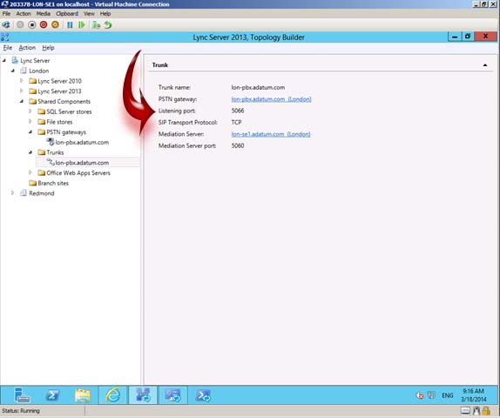The height and width of the screenshot is (418, 500).
Task: Select the London site tree item
Action: 39,71
